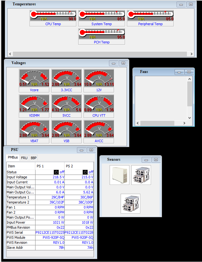202x262 pixels.
Task: Select the Temperature 1 row label
Action: (21, 197)
